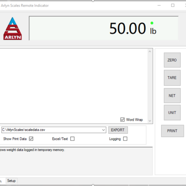The height and width of the screenshot is (186, 186).
Task: Send reading with the PRINT button
Action: [172, 131]
